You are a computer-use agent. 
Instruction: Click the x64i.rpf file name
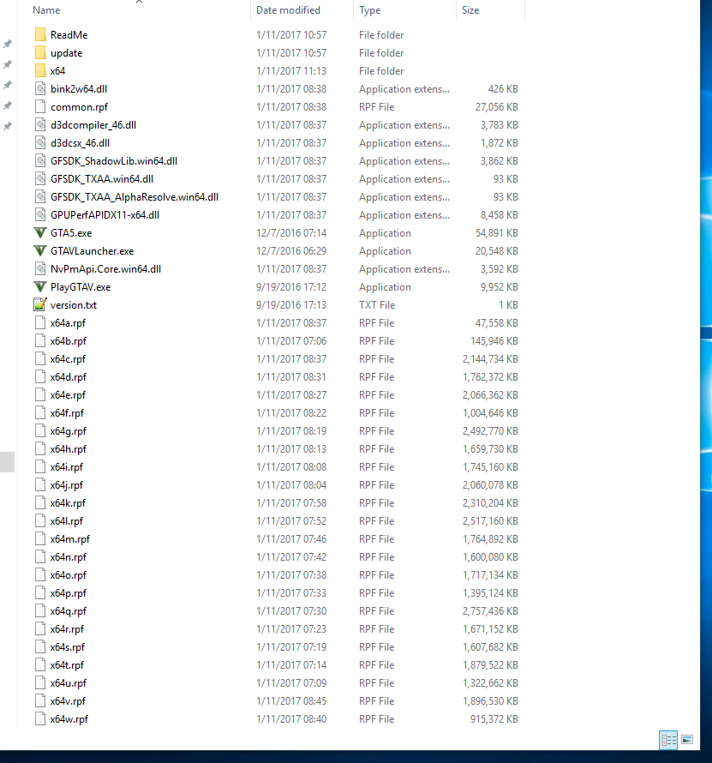point(66,467)
